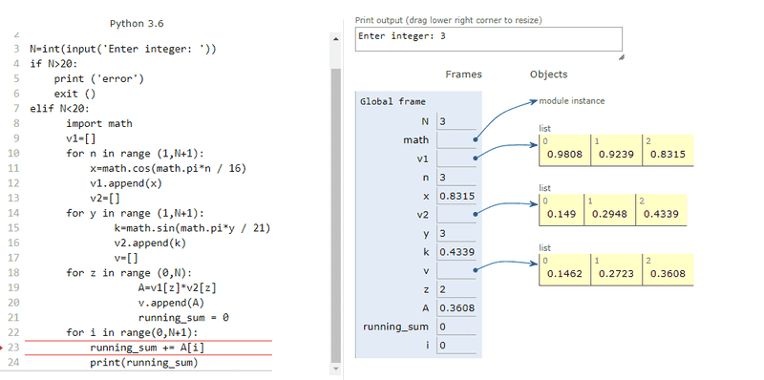
Task: Click the x value 0.8315 in frame
Action: pos(457,196)
